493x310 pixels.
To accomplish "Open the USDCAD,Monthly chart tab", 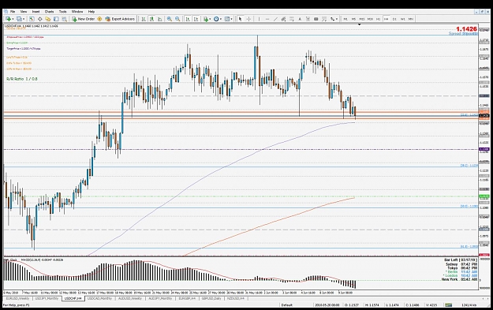I will tap(99, 298).
